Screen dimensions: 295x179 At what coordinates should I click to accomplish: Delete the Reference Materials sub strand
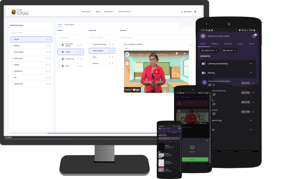[x=112, y=51]
